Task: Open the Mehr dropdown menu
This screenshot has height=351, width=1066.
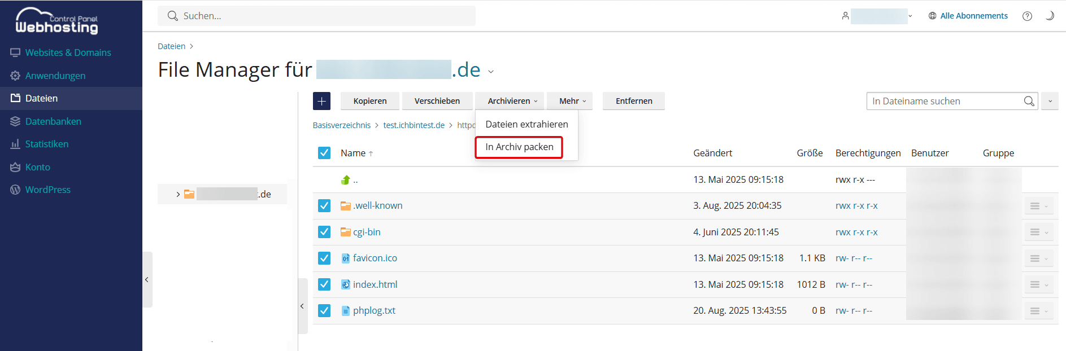Action: pos(572,101)
